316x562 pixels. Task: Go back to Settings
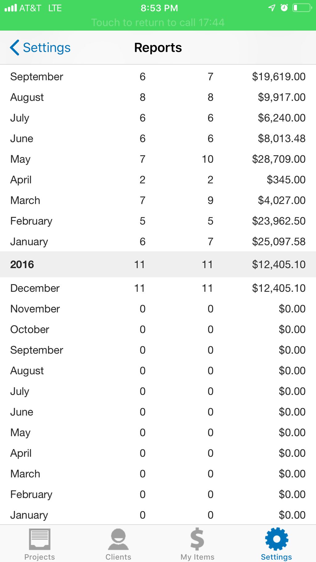(40, 48)
